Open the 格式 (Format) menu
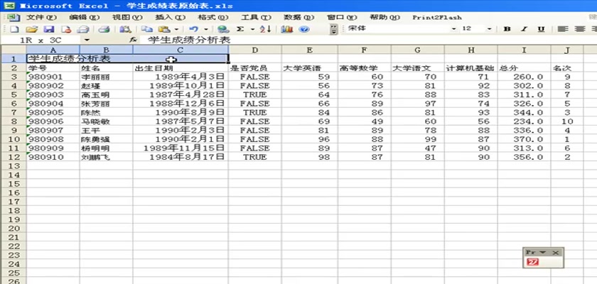The image size is (597, 284). click(x=213, y=18)
